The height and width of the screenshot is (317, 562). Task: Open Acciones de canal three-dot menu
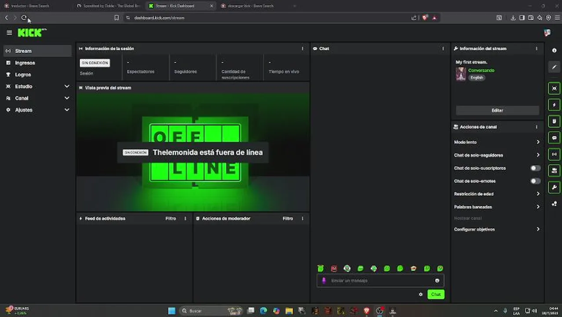coord(536,127)
